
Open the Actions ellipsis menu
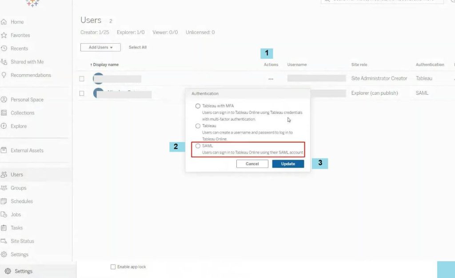(x=270, y=78)
